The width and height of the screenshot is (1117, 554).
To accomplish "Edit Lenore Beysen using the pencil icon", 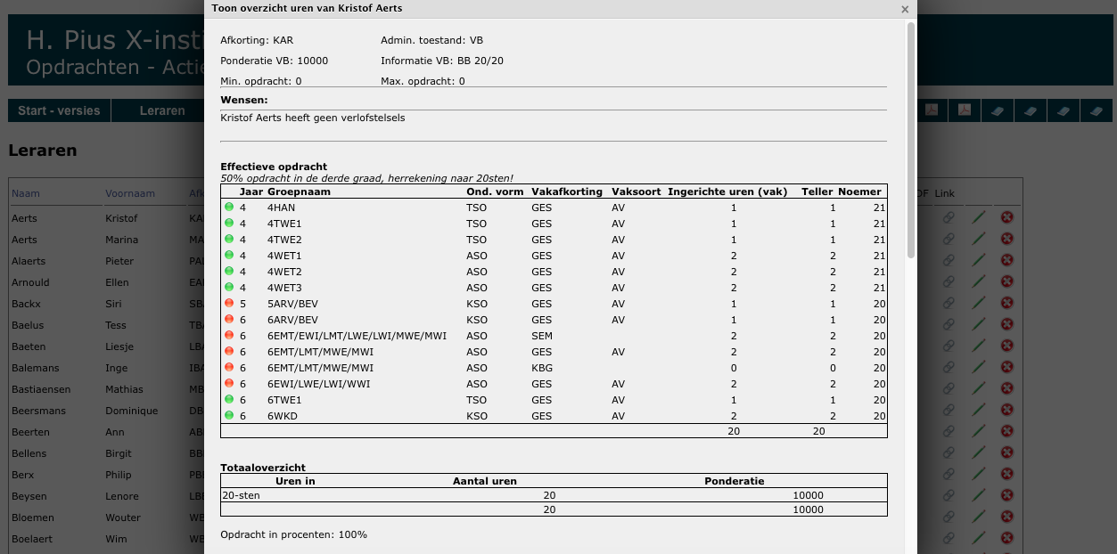I will pos(979,495).
